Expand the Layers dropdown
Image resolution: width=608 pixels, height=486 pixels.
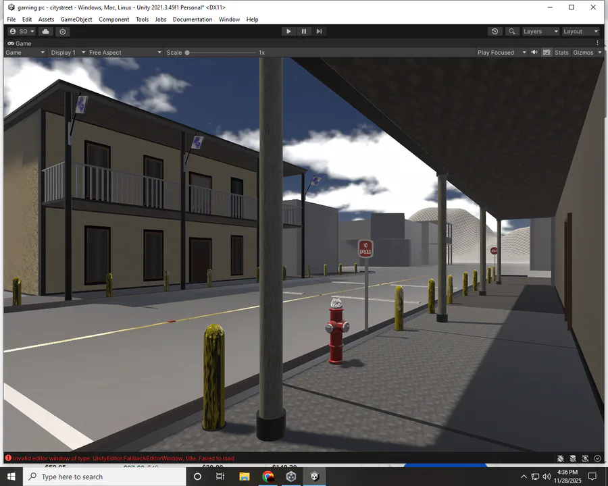coord(540,32)
